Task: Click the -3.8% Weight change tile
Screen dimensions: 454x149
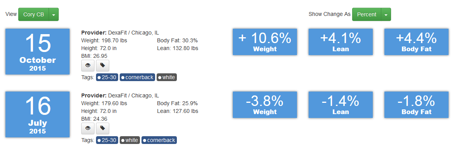Action: coord(265,105)
